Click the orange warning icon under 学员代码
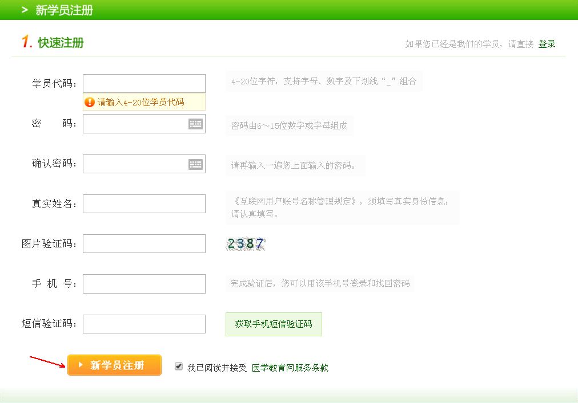The image size is (578, 403). point(90,103)
